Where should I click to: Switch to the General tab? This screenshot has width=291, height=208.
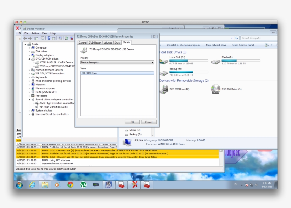coord(83,43)
